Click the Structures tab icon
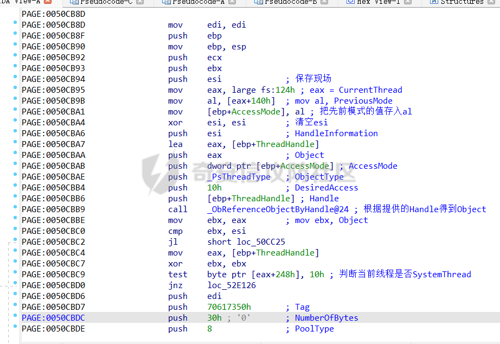The height and width of the screenshot is (344, 500). point(434,2)
